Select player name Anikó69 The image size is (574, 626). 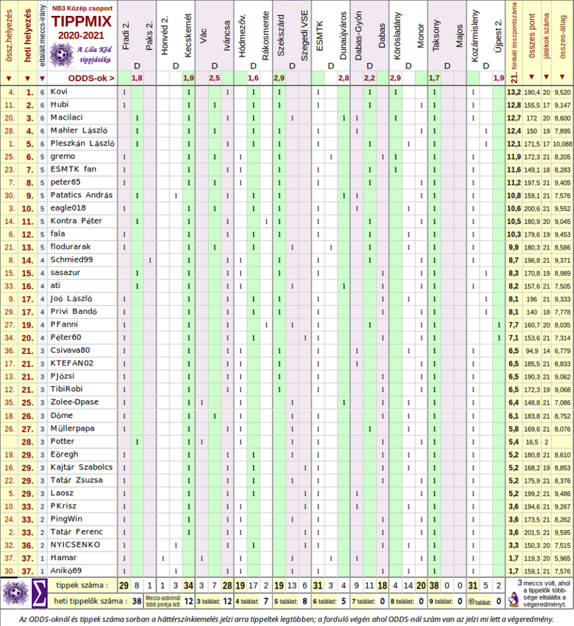point(66,570)
